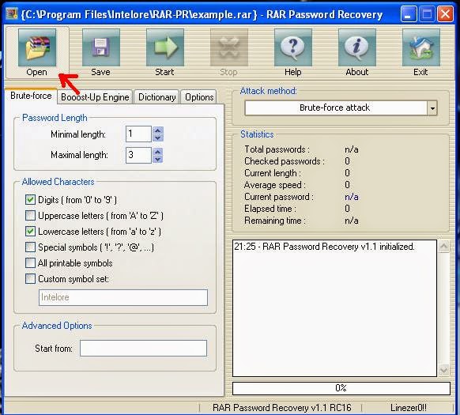Maximize the RAR Password Recovery window
This screenshot has height=415, width=460.
coord(427,14)
